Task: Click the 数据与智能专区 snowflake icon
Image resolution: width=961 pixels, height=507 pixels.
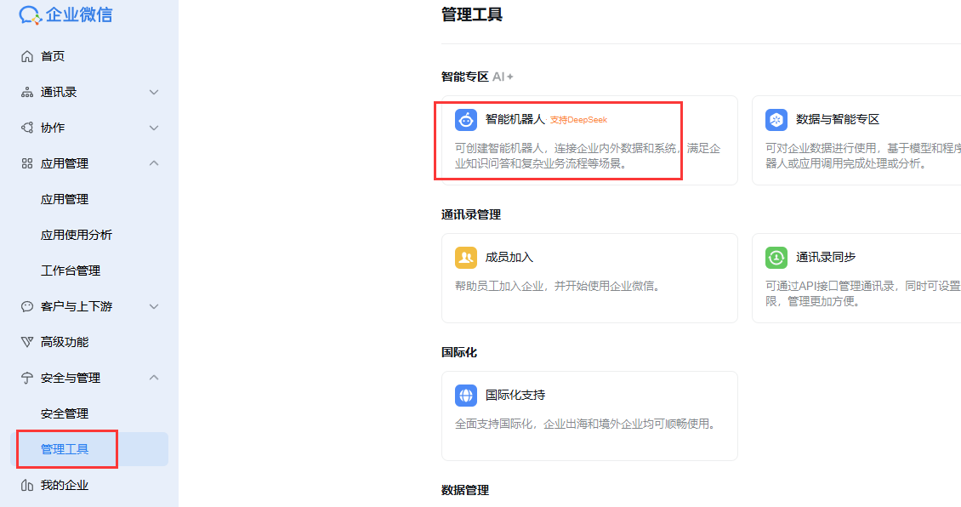Action: point(776,120)
